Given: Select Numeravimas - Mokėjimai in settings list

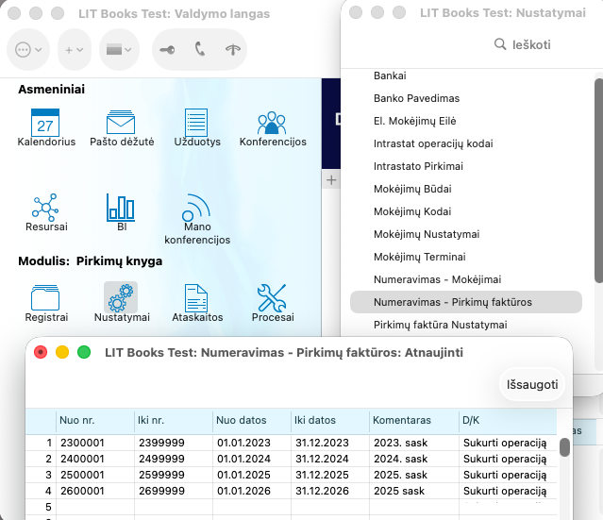Looking at the screenshot, I should [x=437, y=279].
